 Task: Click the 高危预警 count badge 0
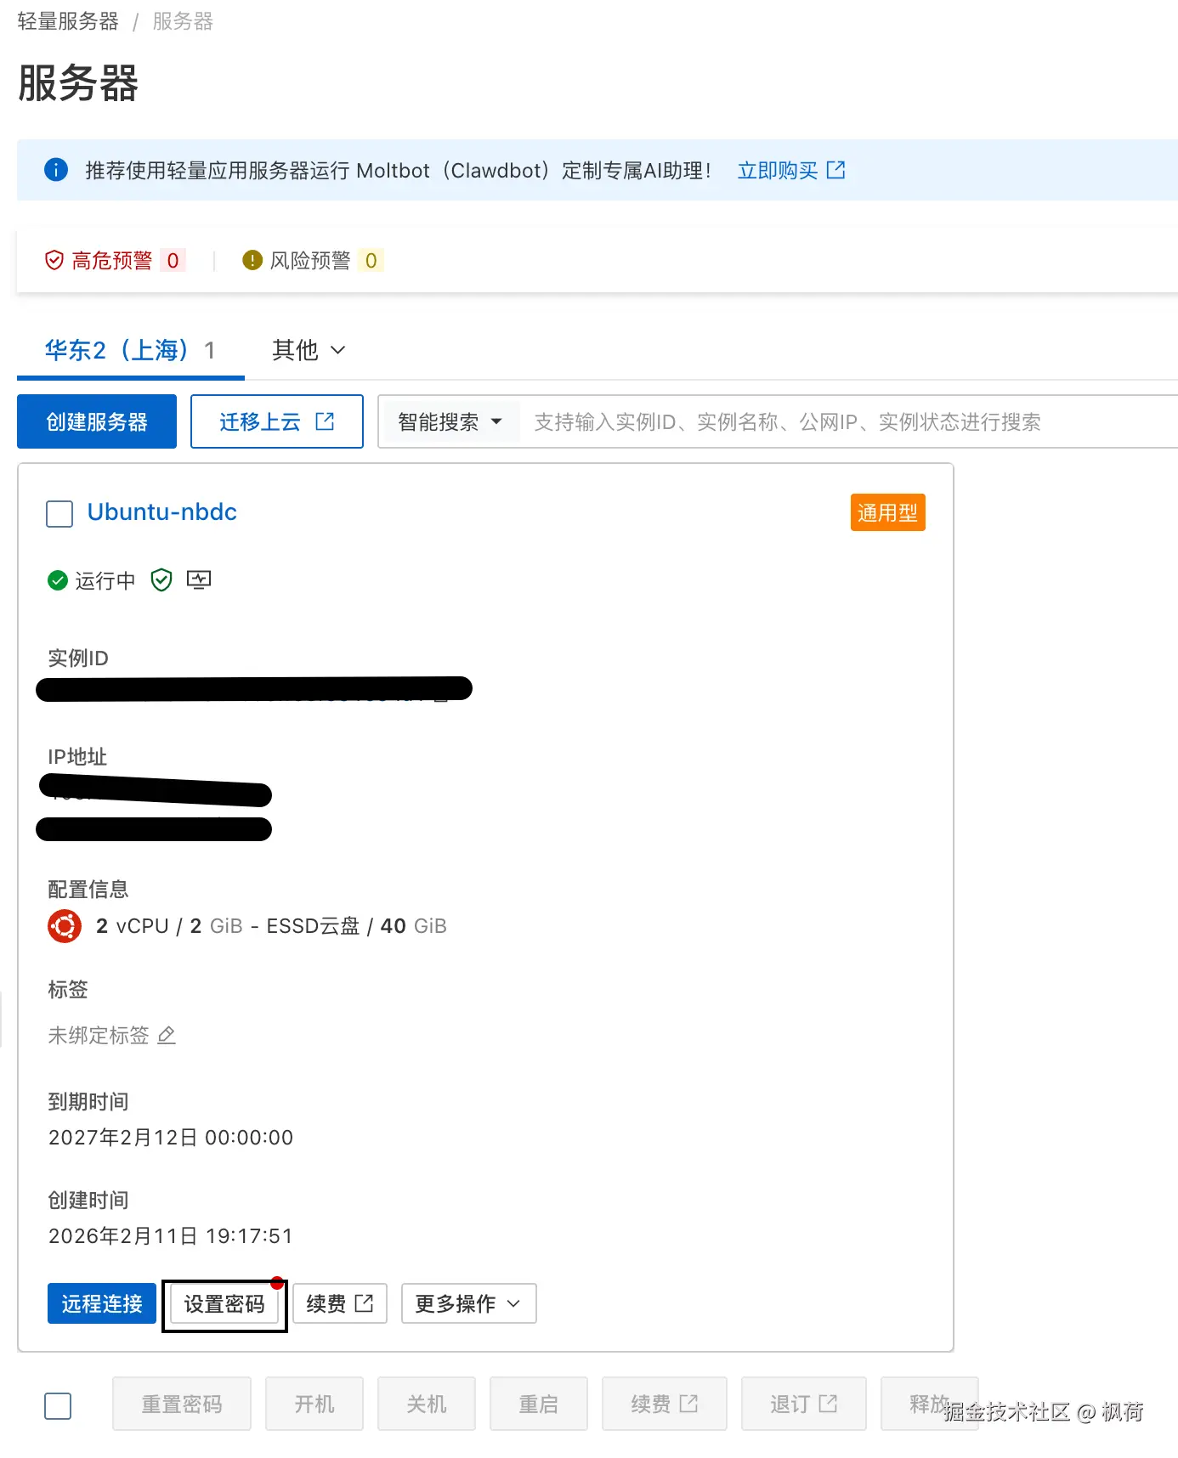[173, 260]
